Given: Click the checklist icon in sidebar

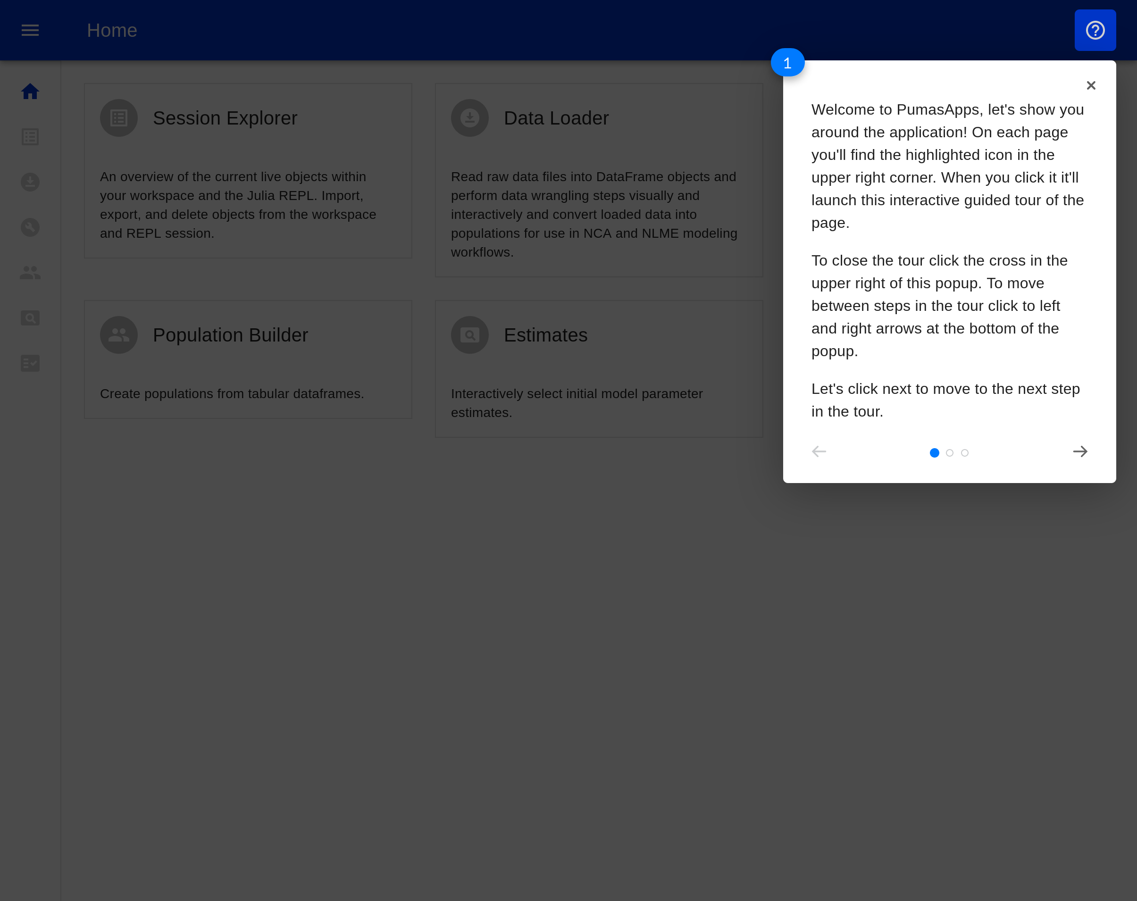Looking at the screenshot, I should 30,363.
